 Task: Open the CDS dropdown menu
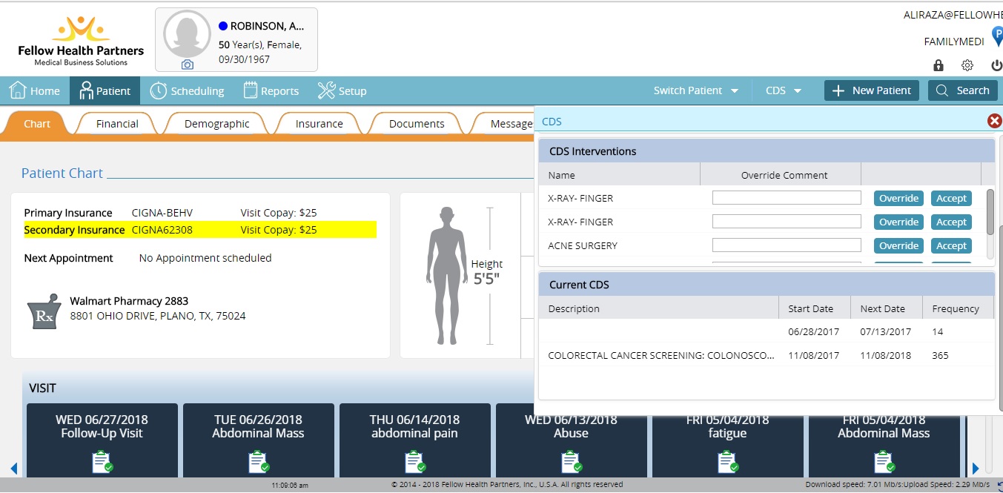(784, 90)
